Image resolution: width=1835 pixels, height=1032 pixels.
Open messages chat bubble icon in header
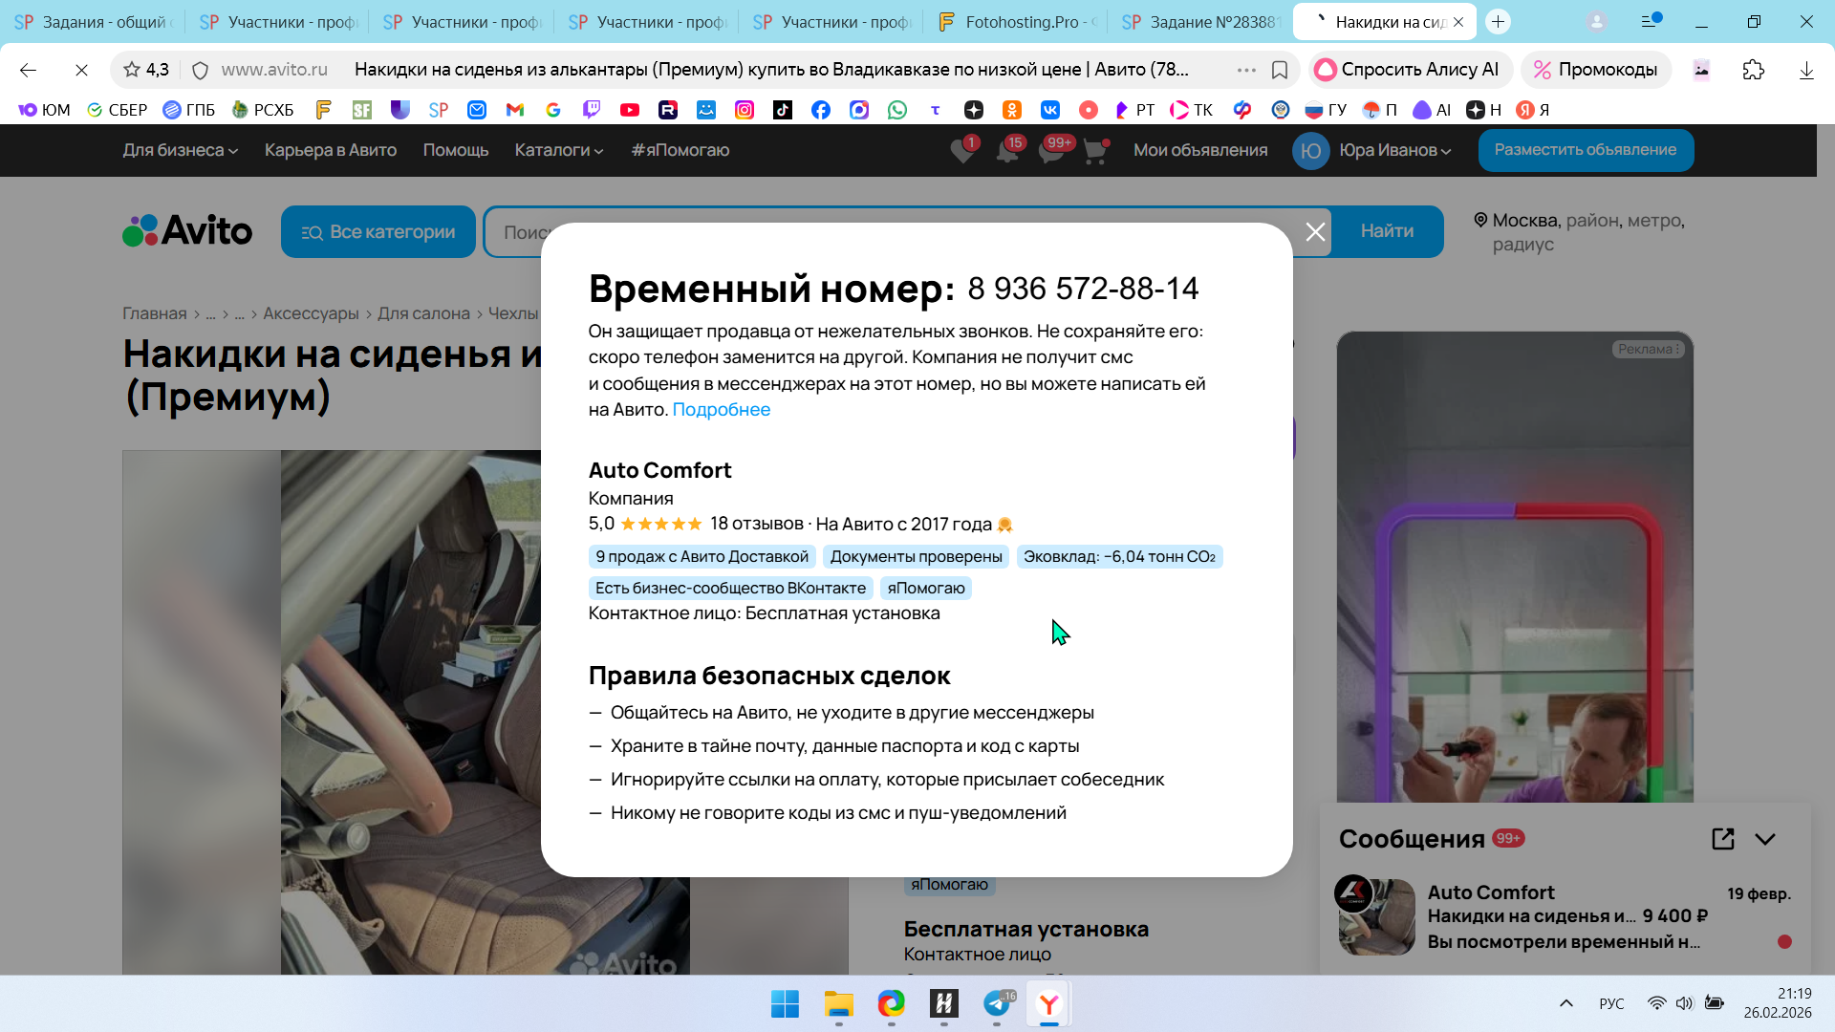click(1051, 151)
